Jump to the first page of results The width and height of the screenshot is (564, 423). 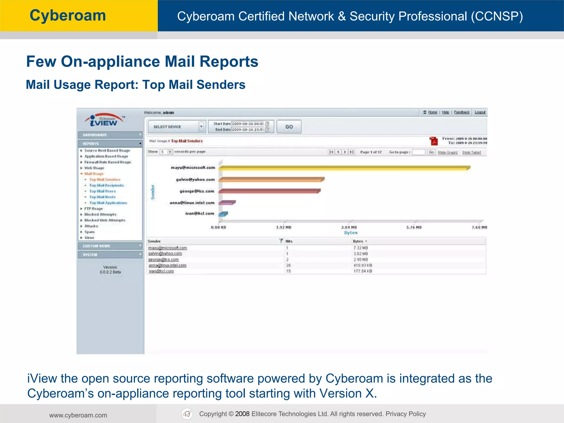[331, 152]
